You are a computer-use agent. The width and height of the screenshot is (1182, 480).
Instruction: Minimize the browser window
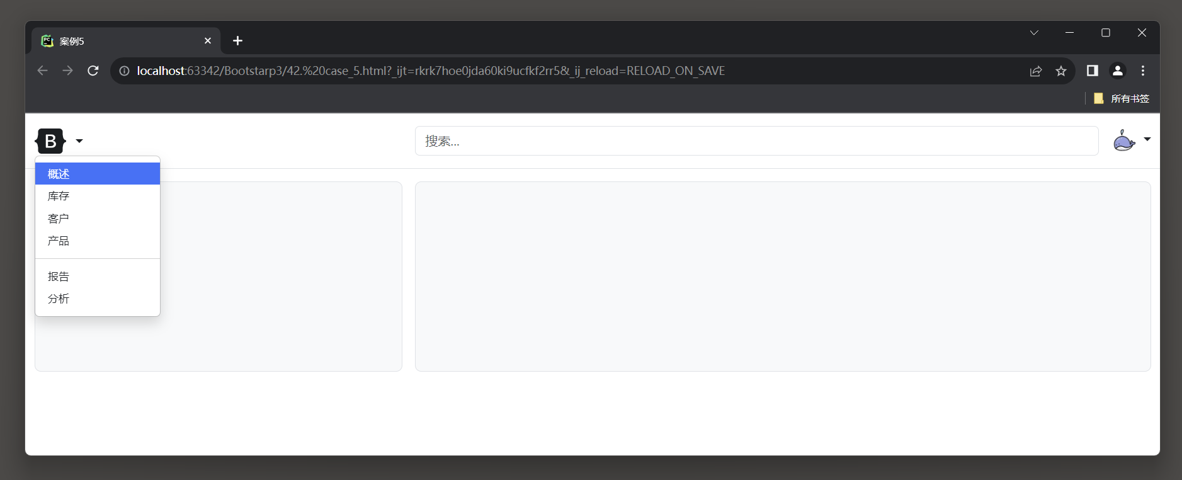click(x=1069, y=33)
